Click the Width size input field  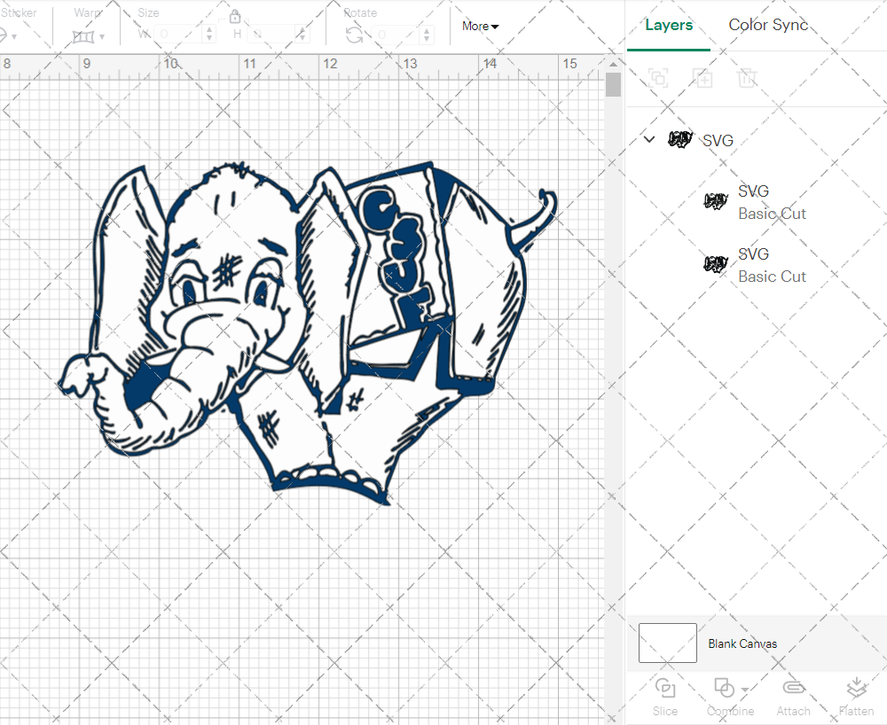[x=182, y=35]
